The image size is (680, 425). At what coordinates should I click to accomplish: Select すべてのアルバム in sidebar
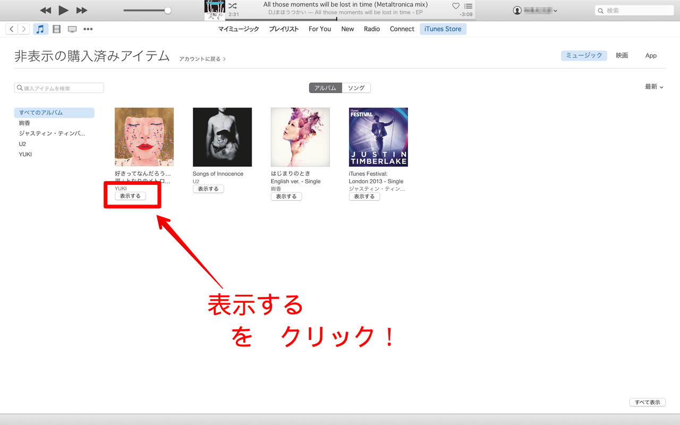[x=54, y=113]
